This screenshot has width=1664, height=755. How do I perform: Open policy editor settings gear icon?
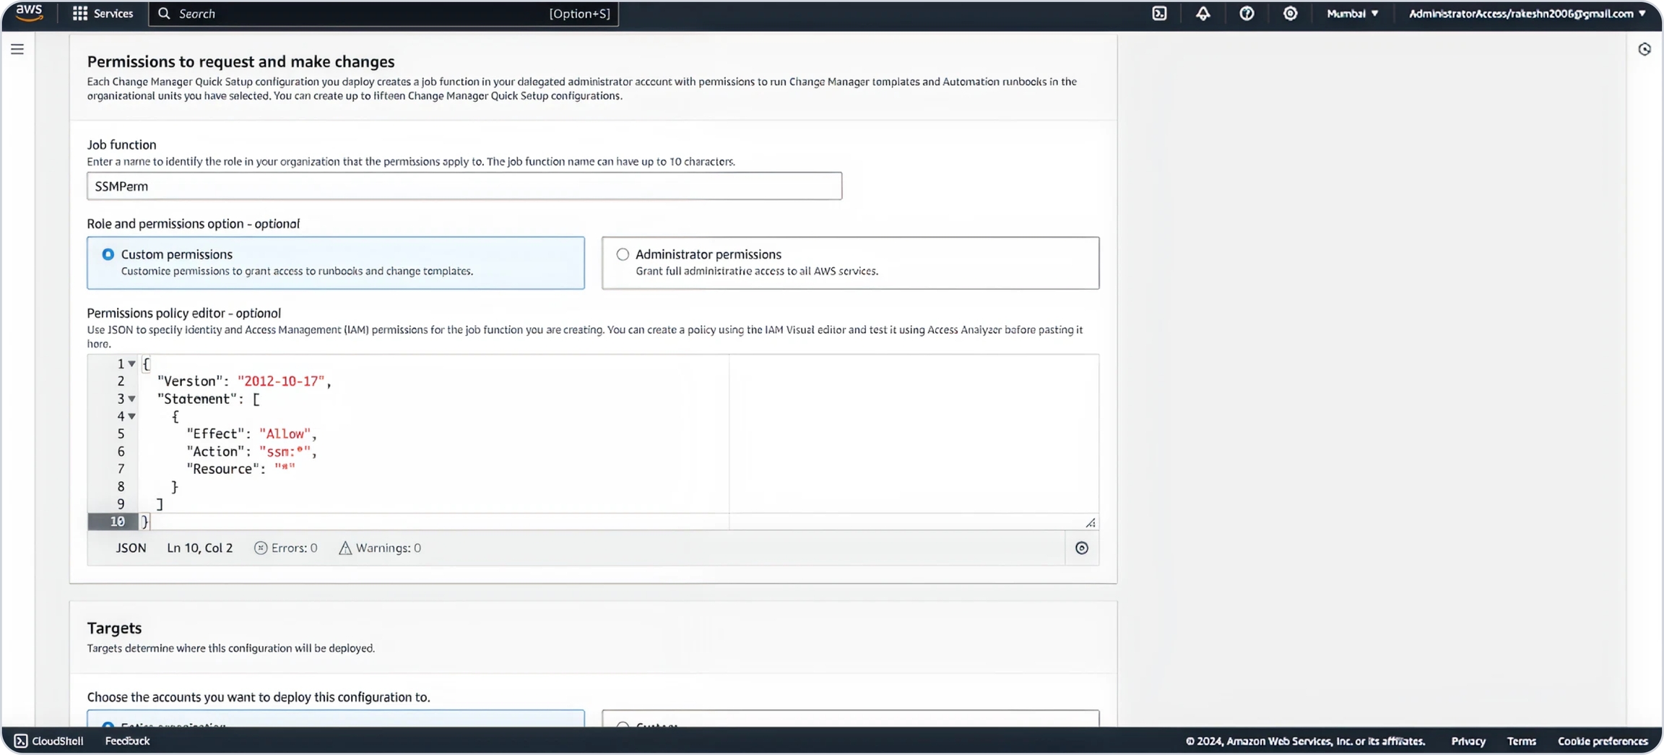pyautogui.click(x=1081, y=548)
